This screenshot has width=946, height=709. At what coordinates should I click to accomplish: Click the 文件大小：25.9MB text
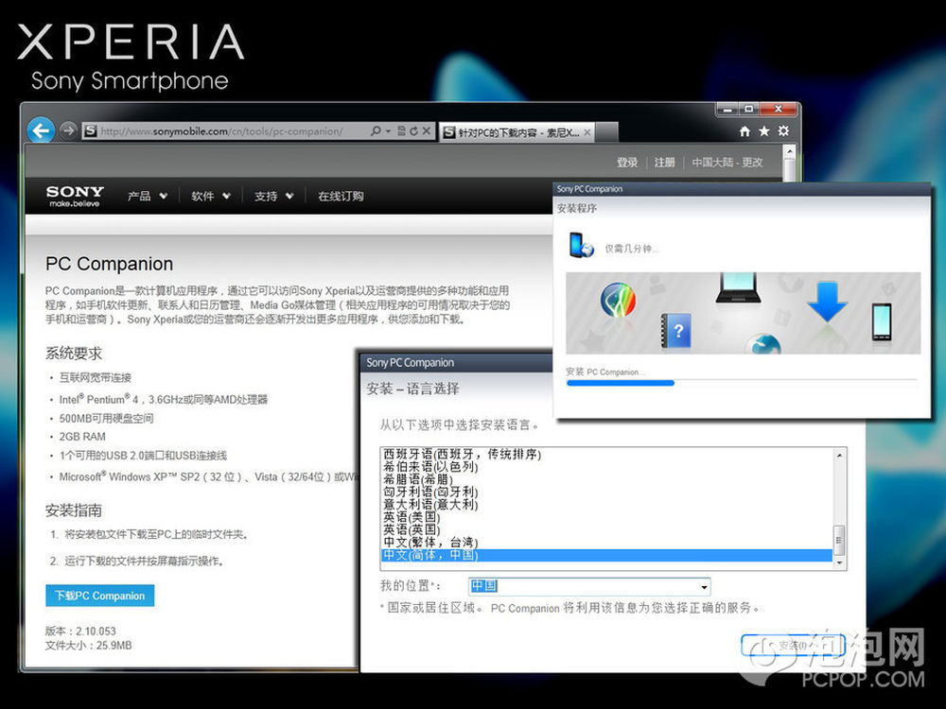click(88, 646)
